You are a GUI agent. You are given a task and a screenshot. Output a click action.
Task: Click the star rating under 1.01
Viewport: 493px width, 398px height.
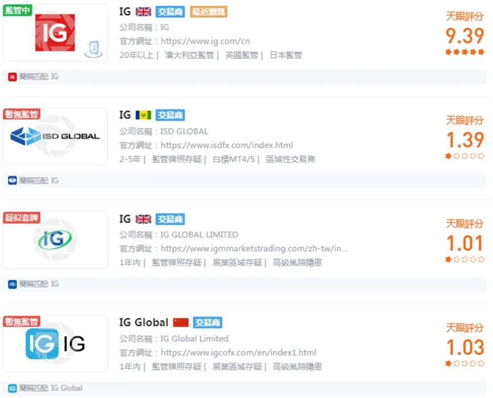tap(465, 259)
